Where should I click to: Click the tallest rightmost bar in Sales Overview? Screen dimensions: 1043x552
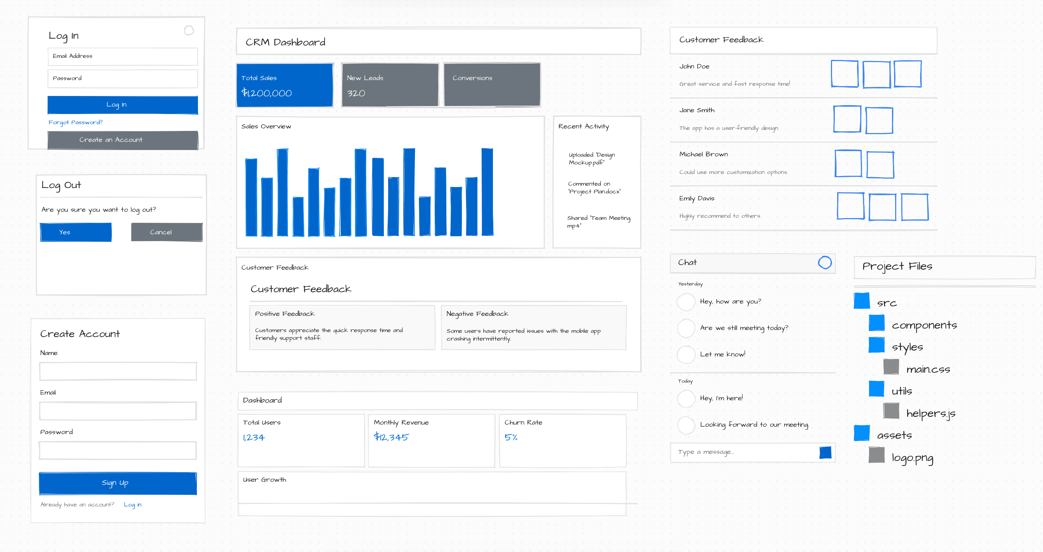tap(487, 192)
